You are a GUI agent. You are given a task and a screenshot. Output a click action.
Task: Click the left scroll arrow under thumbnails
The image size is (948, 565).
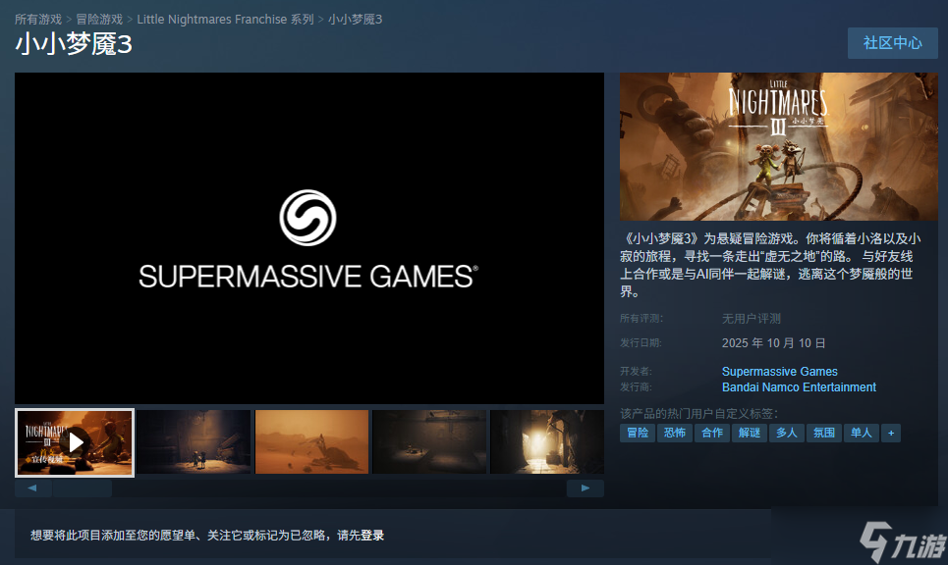click(32, 488)
